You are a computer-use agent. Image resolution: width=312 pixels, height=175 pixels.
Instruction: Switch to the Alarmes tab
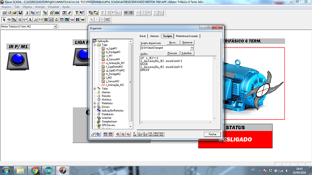(x=154, y=36)
